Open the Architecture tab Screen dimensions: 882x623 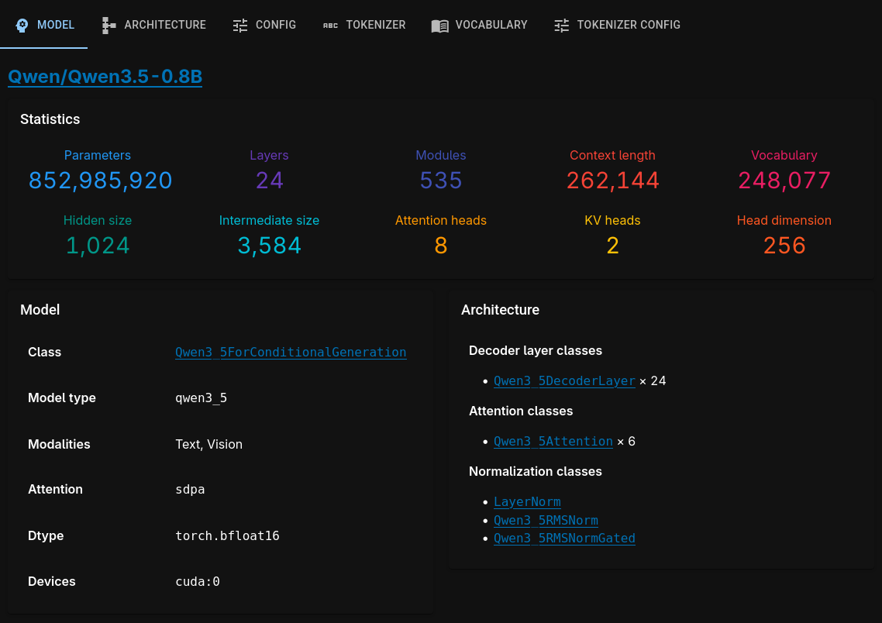pos(153,25)
